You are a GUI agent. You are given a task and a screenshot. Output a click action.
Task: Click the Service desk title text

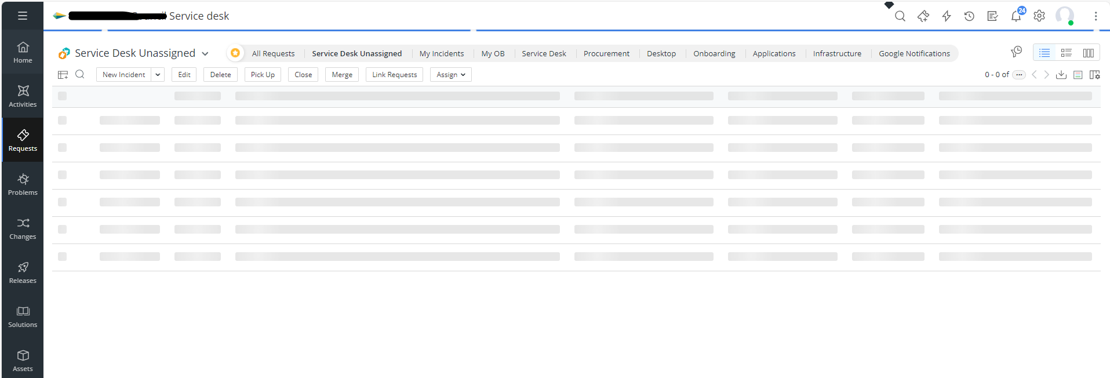199,16
